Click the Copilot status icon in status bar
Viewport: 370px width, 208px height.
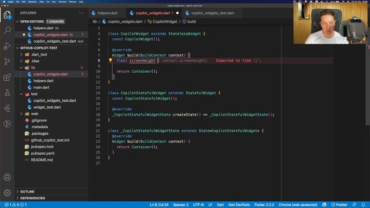[x=324, y=205]
